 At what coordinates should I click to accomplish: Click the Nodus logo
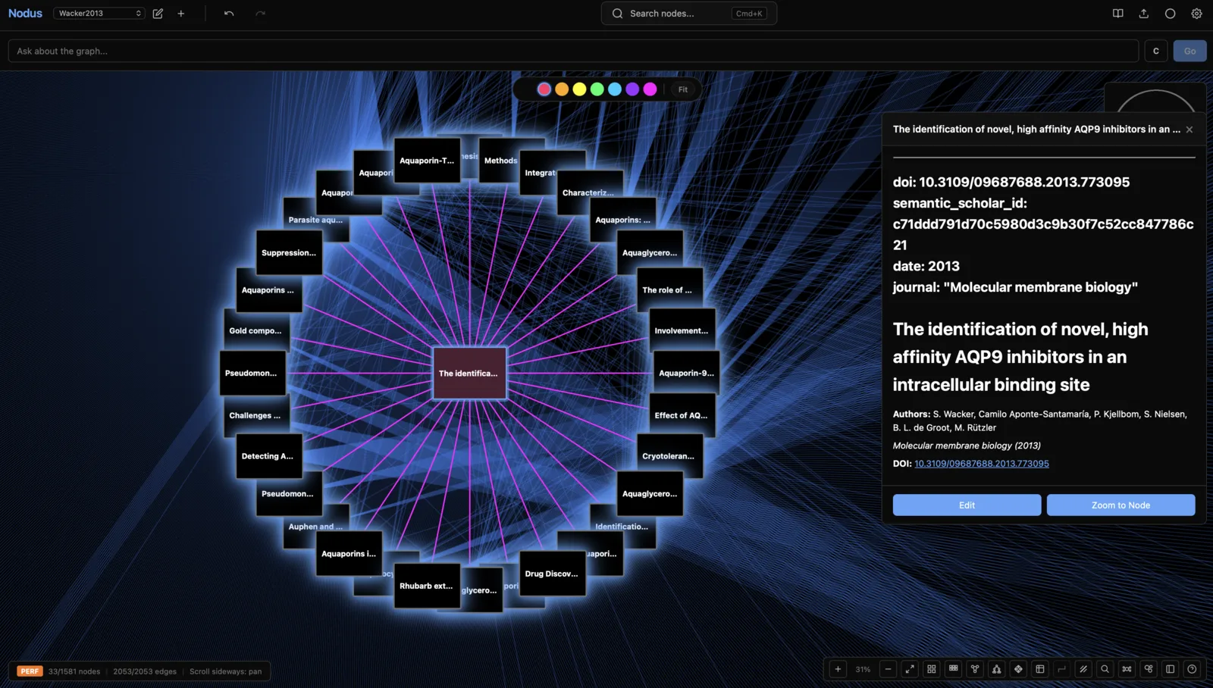[x=25, y=13]
